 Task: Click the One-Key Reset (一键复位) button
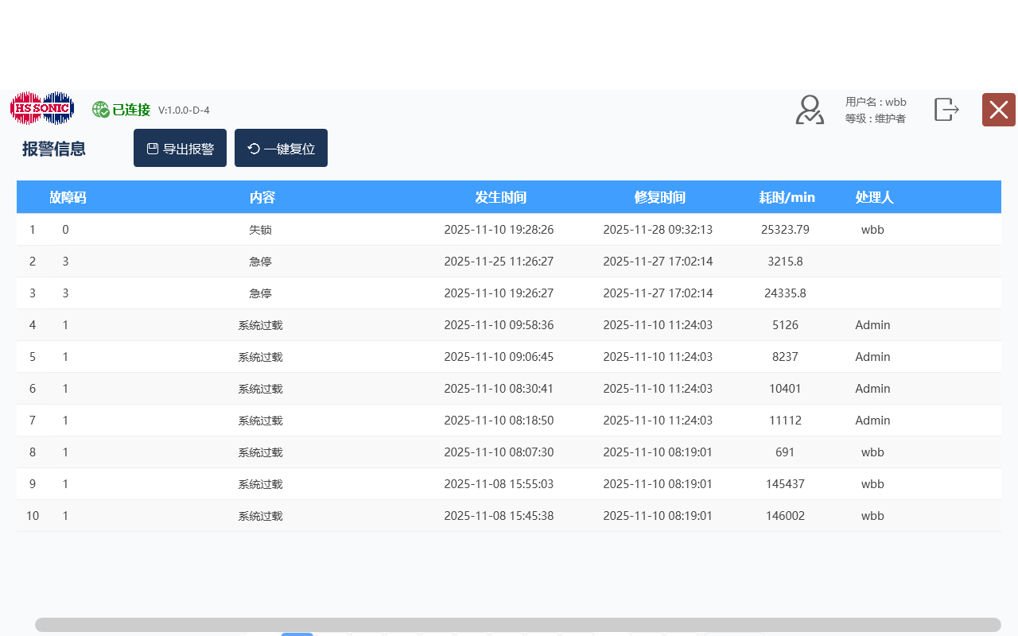point(281,149)
